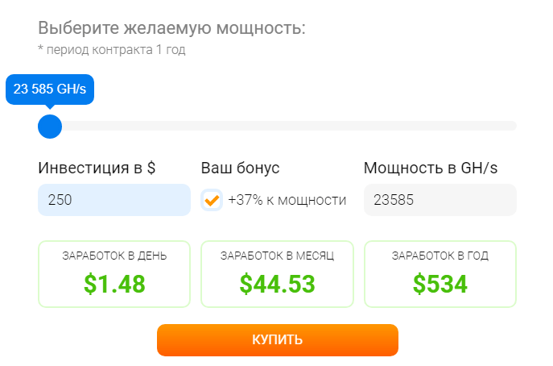Click the ЗАРАБОТОК В ГОД caption

pos(440,256)
